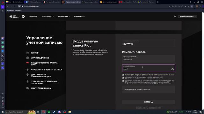Open File Explorer from the taskbar
Image resolution: width=204 pixels, height=114 pixels.
pos(70,112)
